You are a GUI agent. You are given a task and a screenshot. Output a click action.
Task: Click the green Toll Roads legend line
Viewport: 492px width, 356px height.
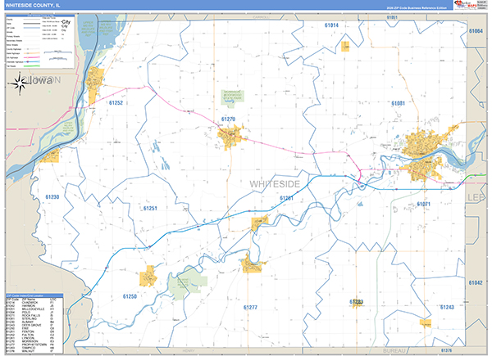point(31,66)
